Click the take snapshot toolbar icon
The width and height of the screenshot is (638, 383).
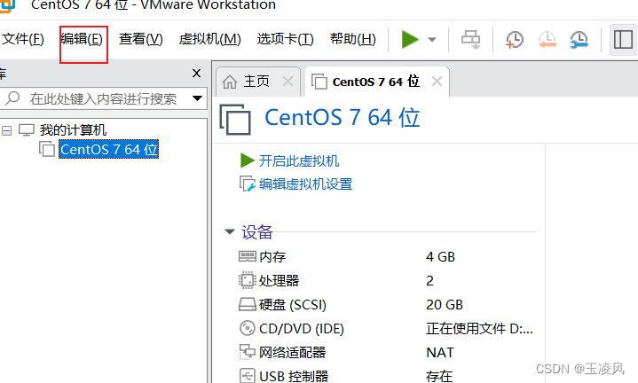515,40
